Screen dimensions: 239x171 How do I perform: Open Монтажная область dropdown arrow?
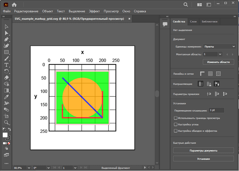point(220,54)
